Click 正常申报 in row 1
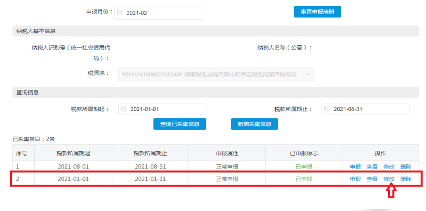The width and height of the screenshot is (426, 211). click(227, 167)
